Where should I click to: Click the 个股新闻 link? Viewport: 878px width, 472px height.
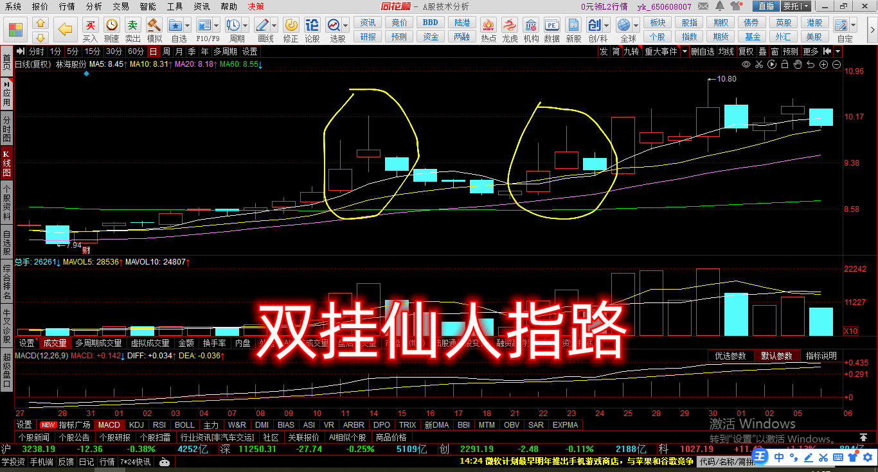33,437
